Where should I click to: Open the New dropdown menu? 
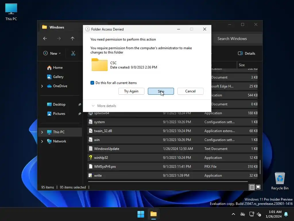[x=52, y=53]
